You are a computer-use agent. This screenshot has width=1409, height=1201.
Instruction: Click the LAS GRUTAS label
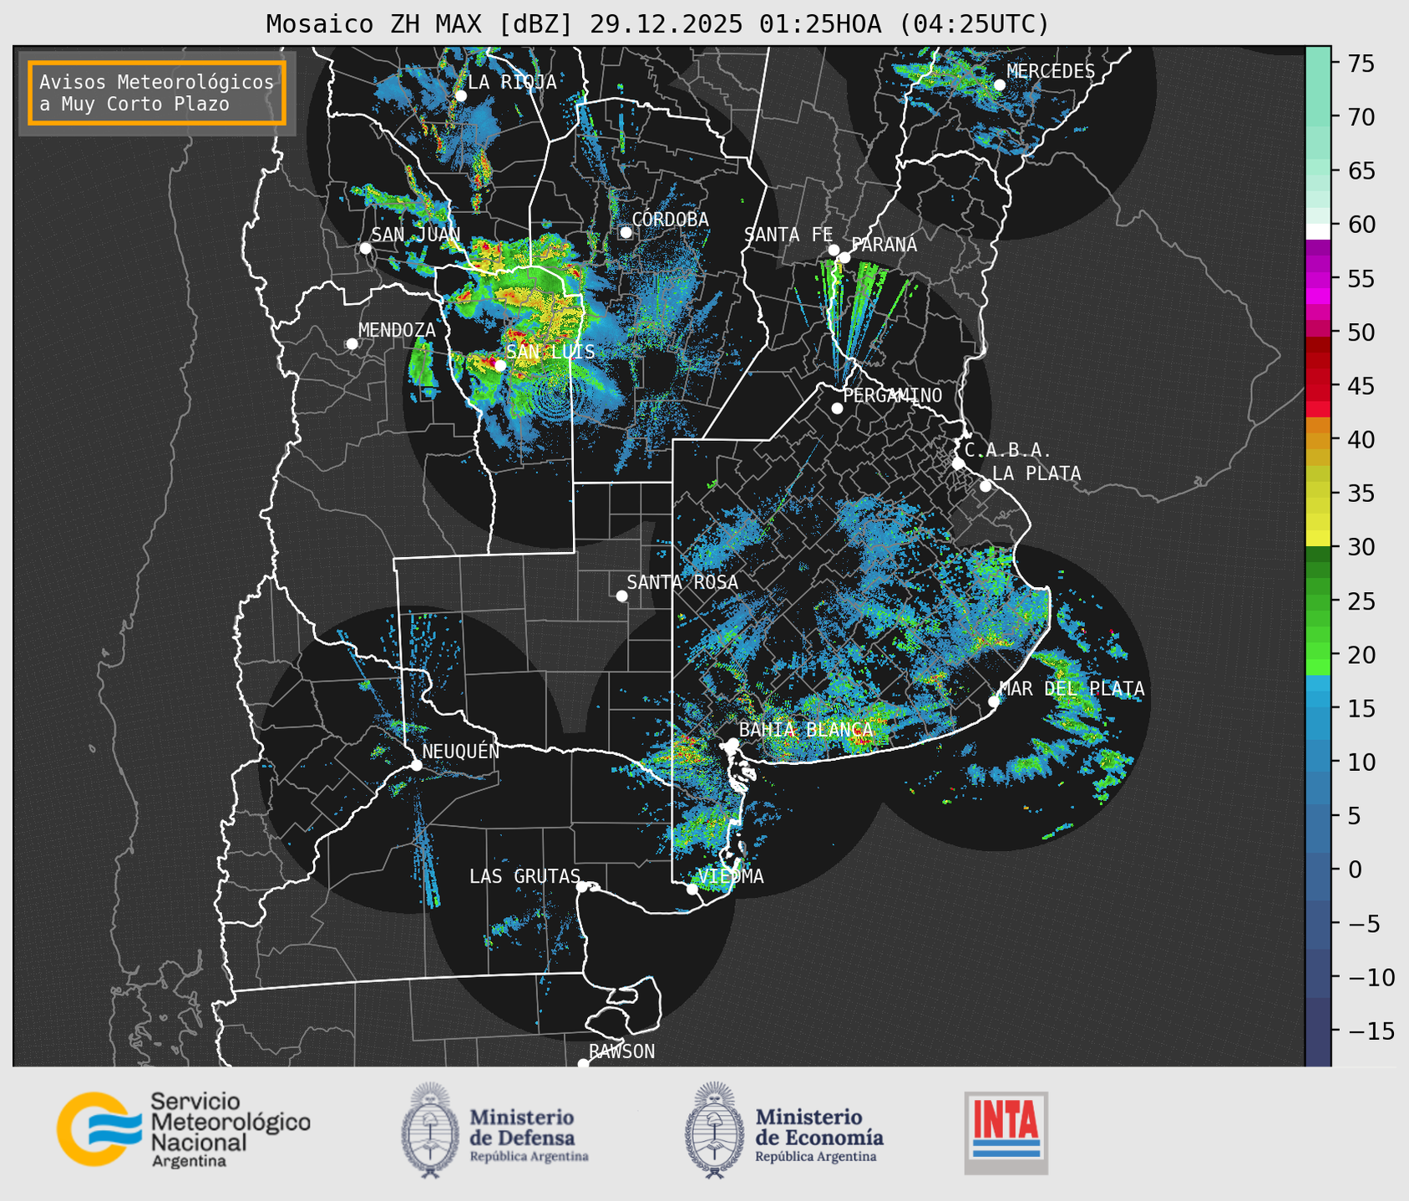coord(525,876)
